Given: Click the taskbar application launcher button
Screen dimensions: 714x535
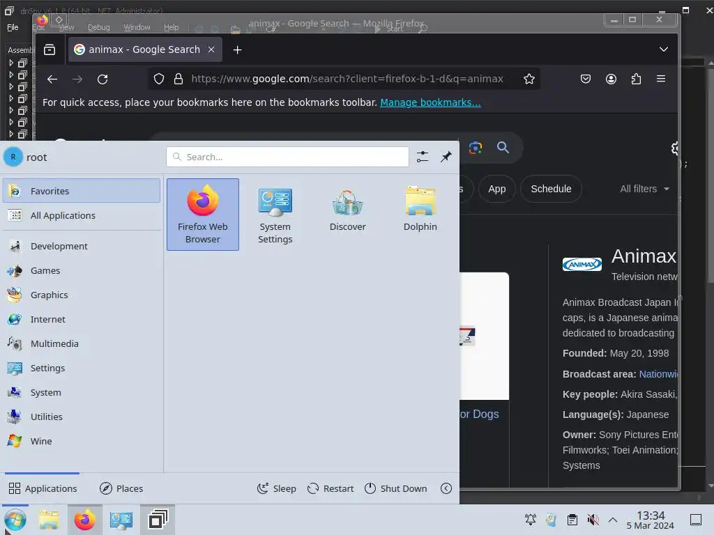Looking at the screenshot, I should 15,520.
